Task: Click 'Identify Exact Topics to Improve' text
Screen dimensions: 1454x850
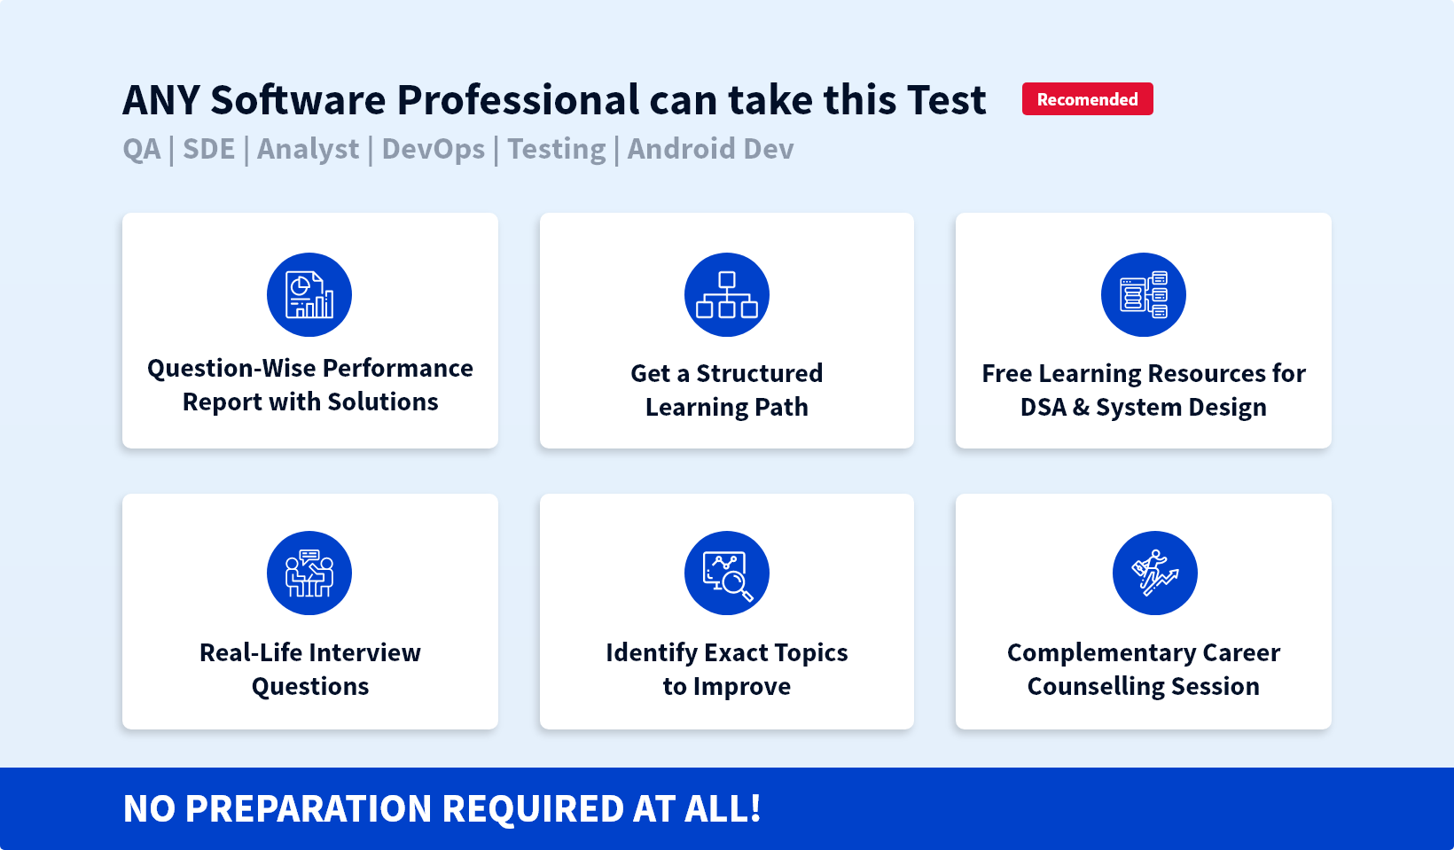Action: point(726,669)
